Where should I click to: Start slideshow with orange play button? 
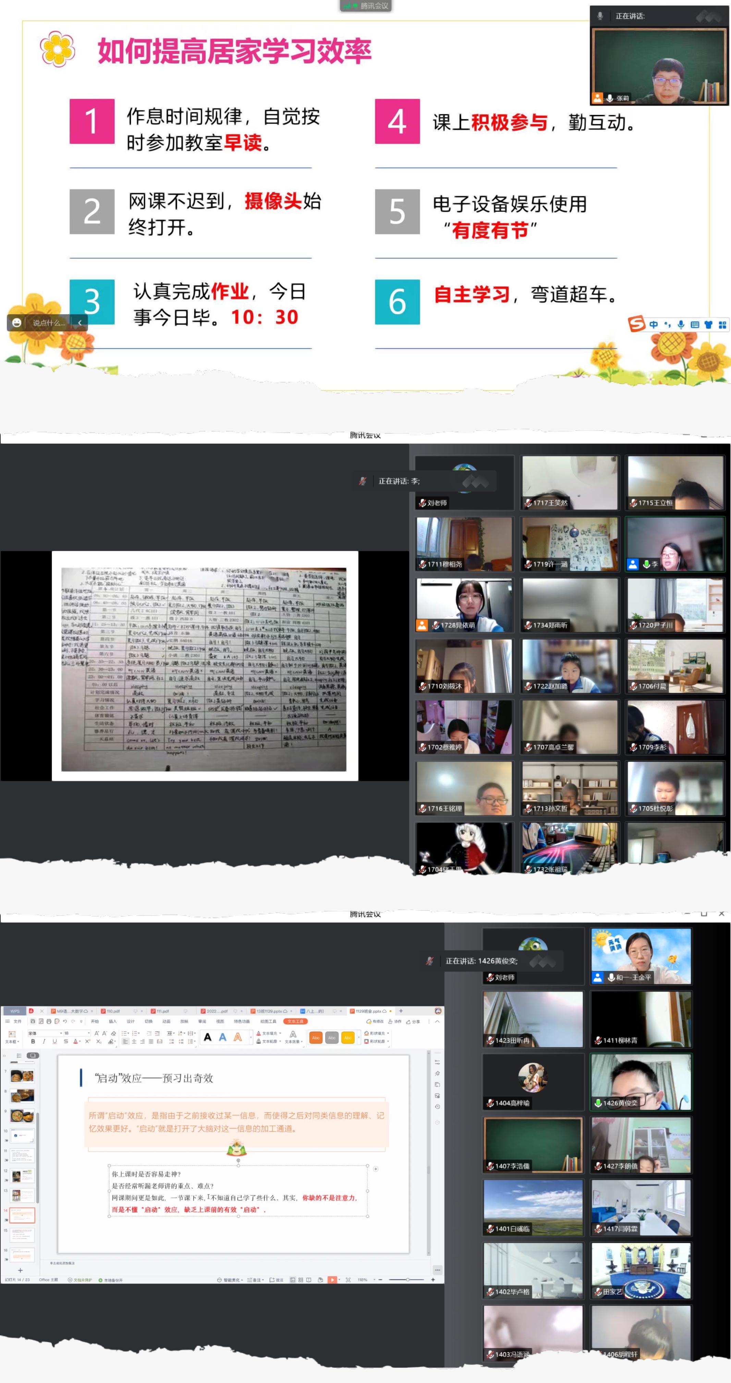click(x=332, y=1279)
